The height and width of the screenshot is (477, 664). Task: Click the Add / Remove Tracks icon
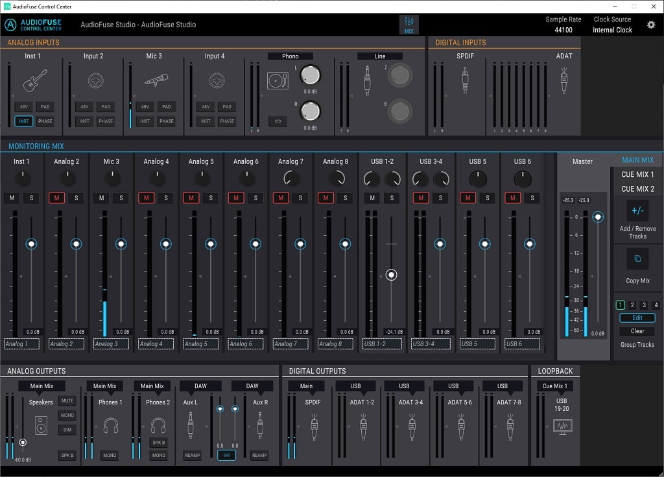[637, 211]
